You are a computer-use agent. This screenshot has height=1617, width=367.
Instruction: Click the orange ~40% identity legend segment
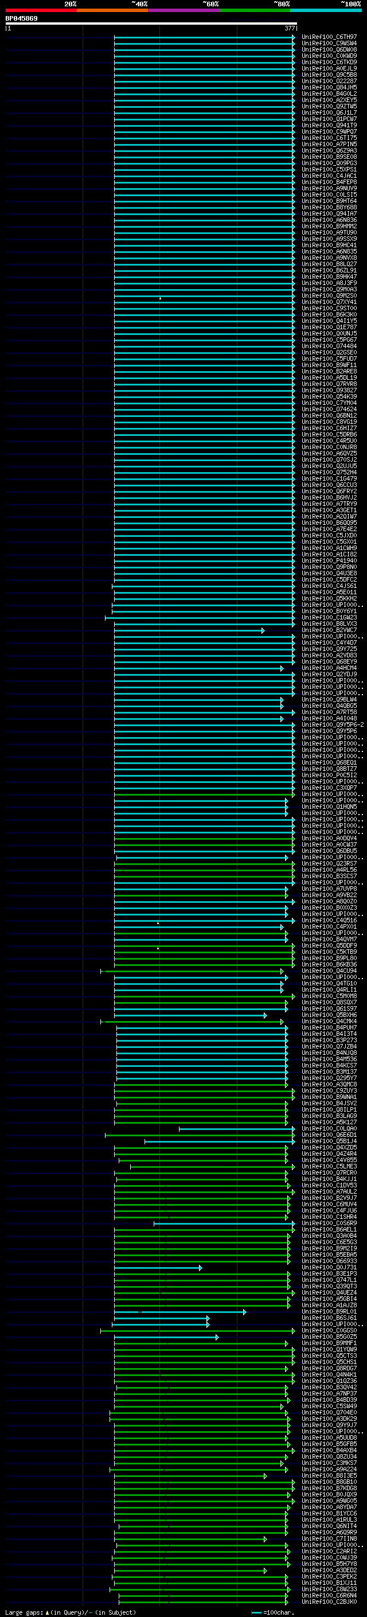point(112,10)
